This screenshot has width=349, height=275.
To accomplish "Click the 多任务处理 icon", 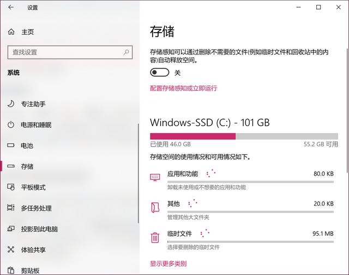I will pos(11,208).
